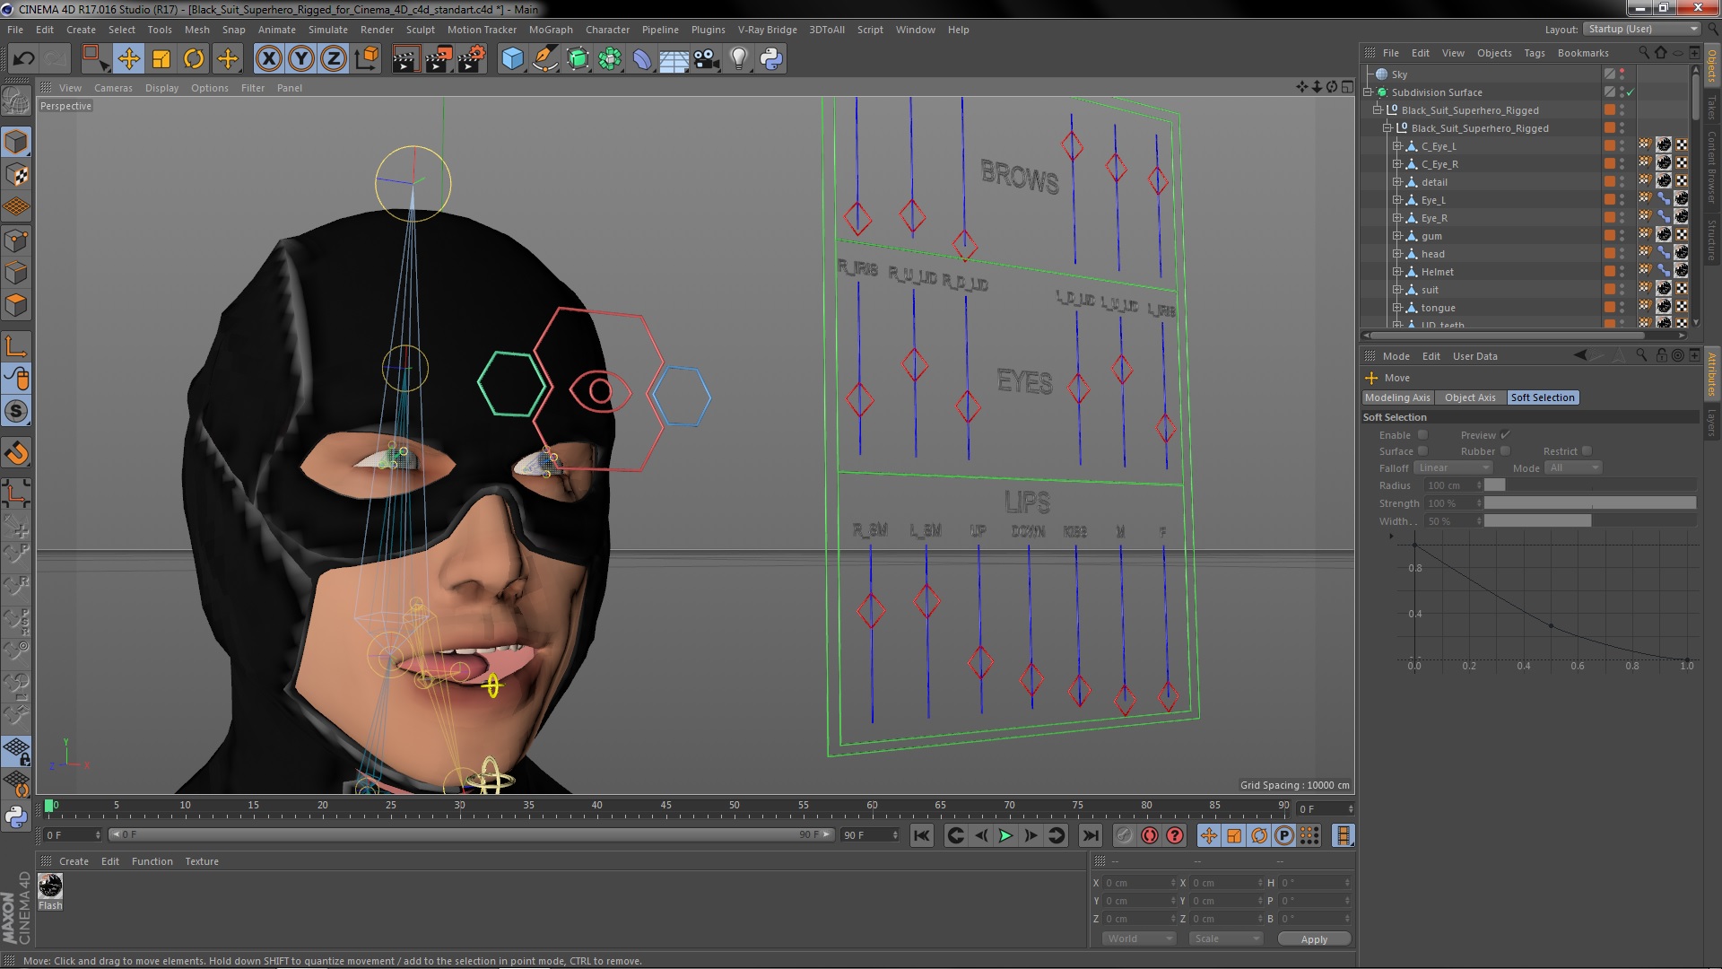Open the Layout Startup dropdown
The image size is (1722, 969).
[x=1641, y=29]
